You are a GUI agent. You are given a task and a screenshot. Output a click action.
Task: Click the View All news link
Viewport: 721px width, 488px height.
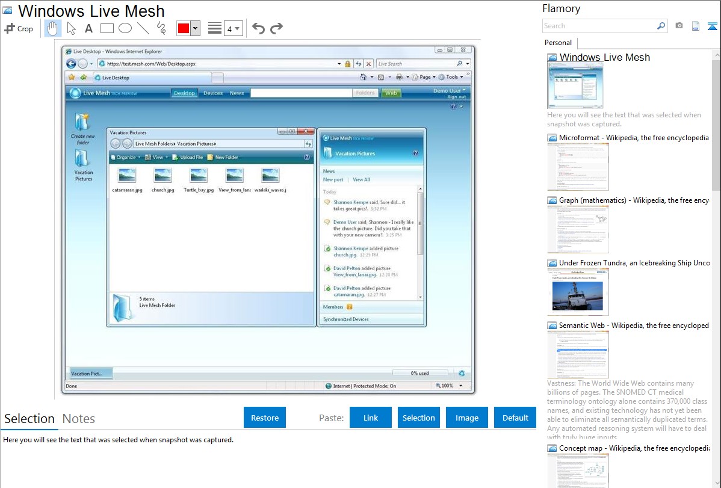361,180
